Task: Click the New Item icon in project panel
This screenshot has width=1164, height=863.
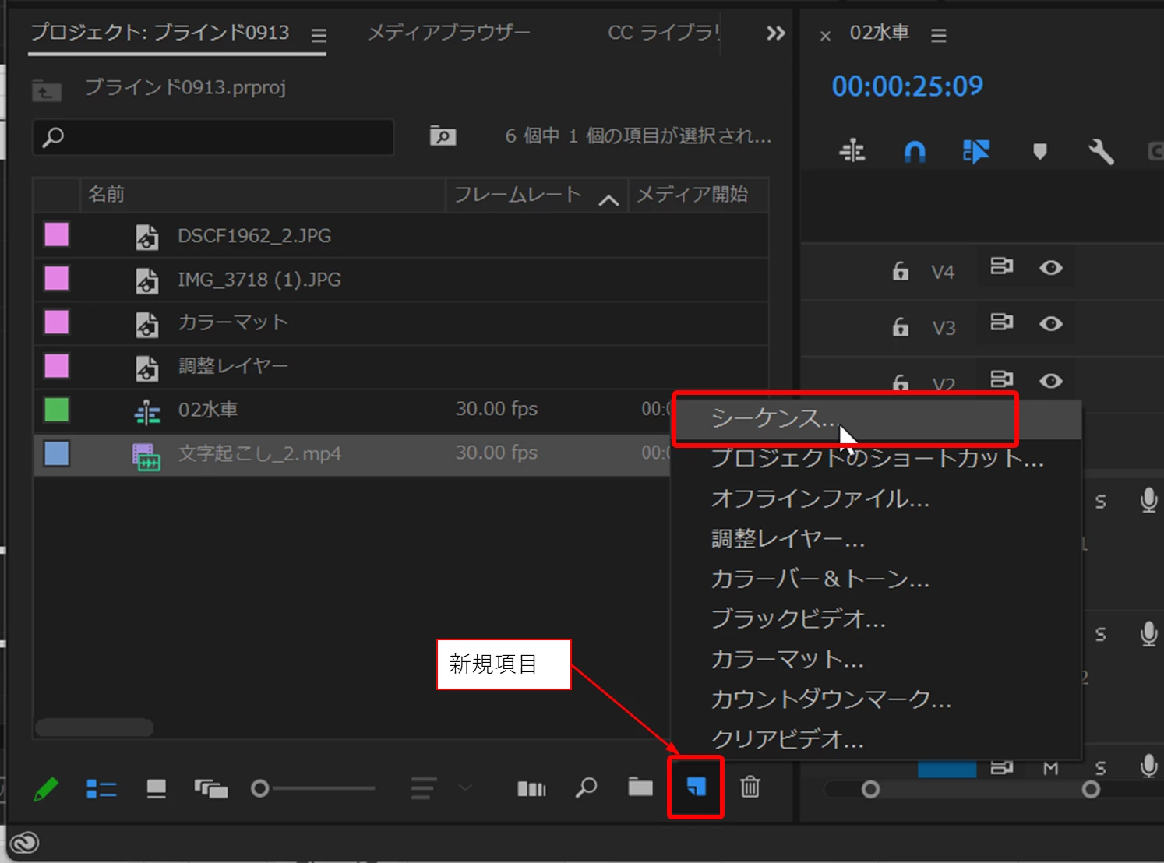Action: tap(696, 787)
